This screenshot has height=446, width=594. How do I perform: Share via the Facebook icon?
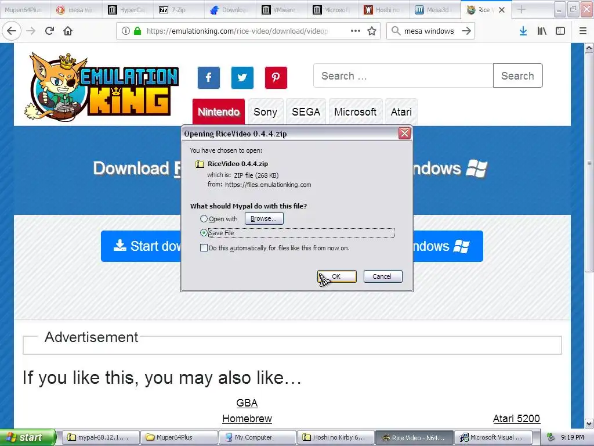(209, 78)
